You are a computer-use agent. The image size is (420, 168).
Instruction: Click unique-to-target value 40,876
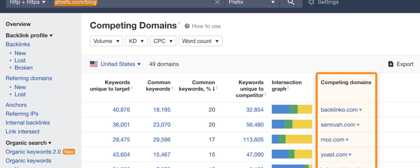(x=121, y=110)
